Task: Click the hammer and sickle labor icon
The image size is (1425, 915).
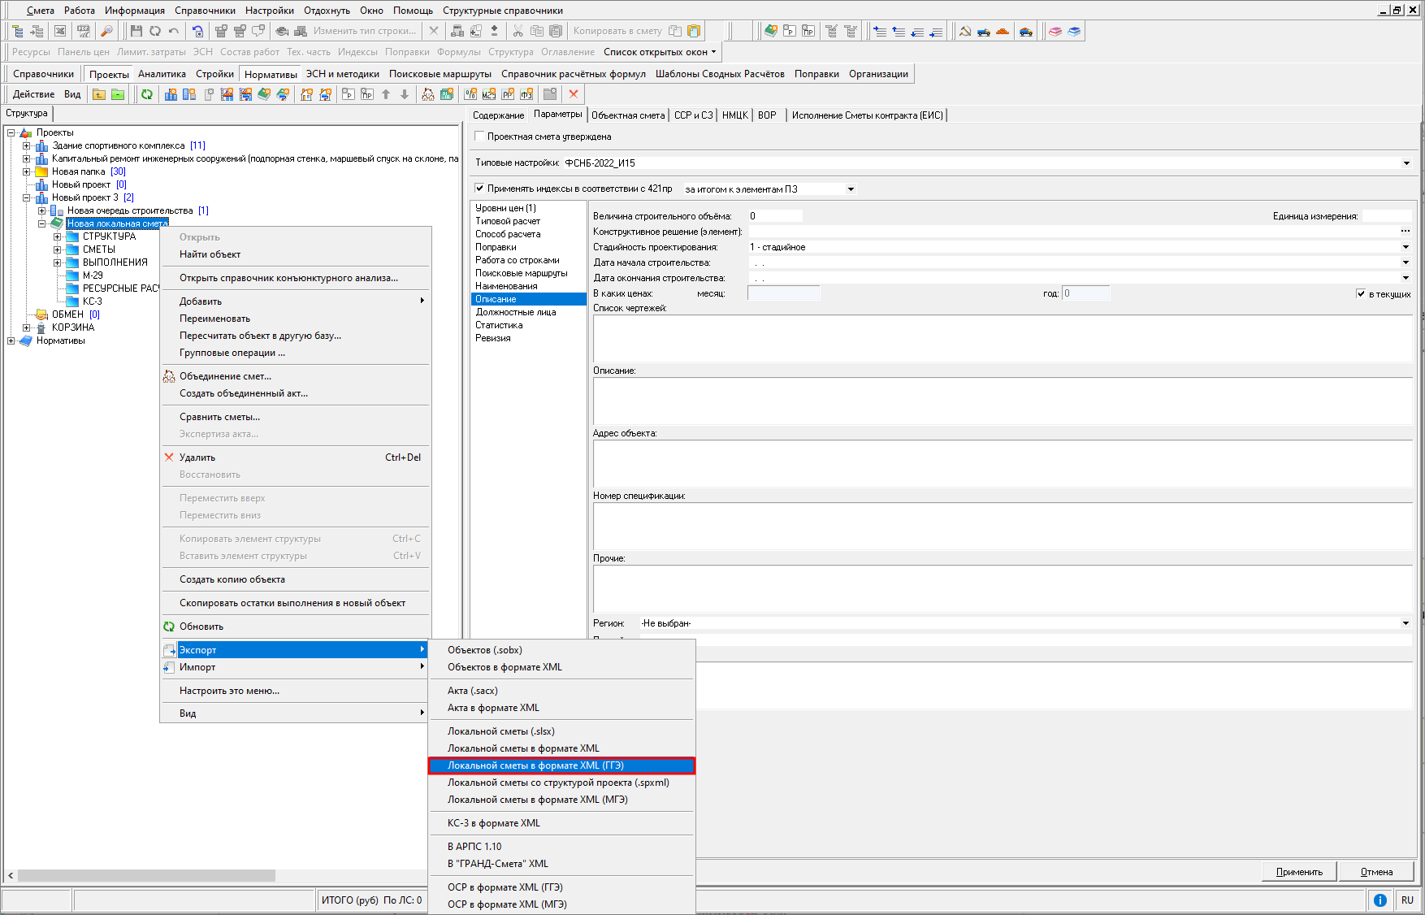Action: [x=965, y=31]
